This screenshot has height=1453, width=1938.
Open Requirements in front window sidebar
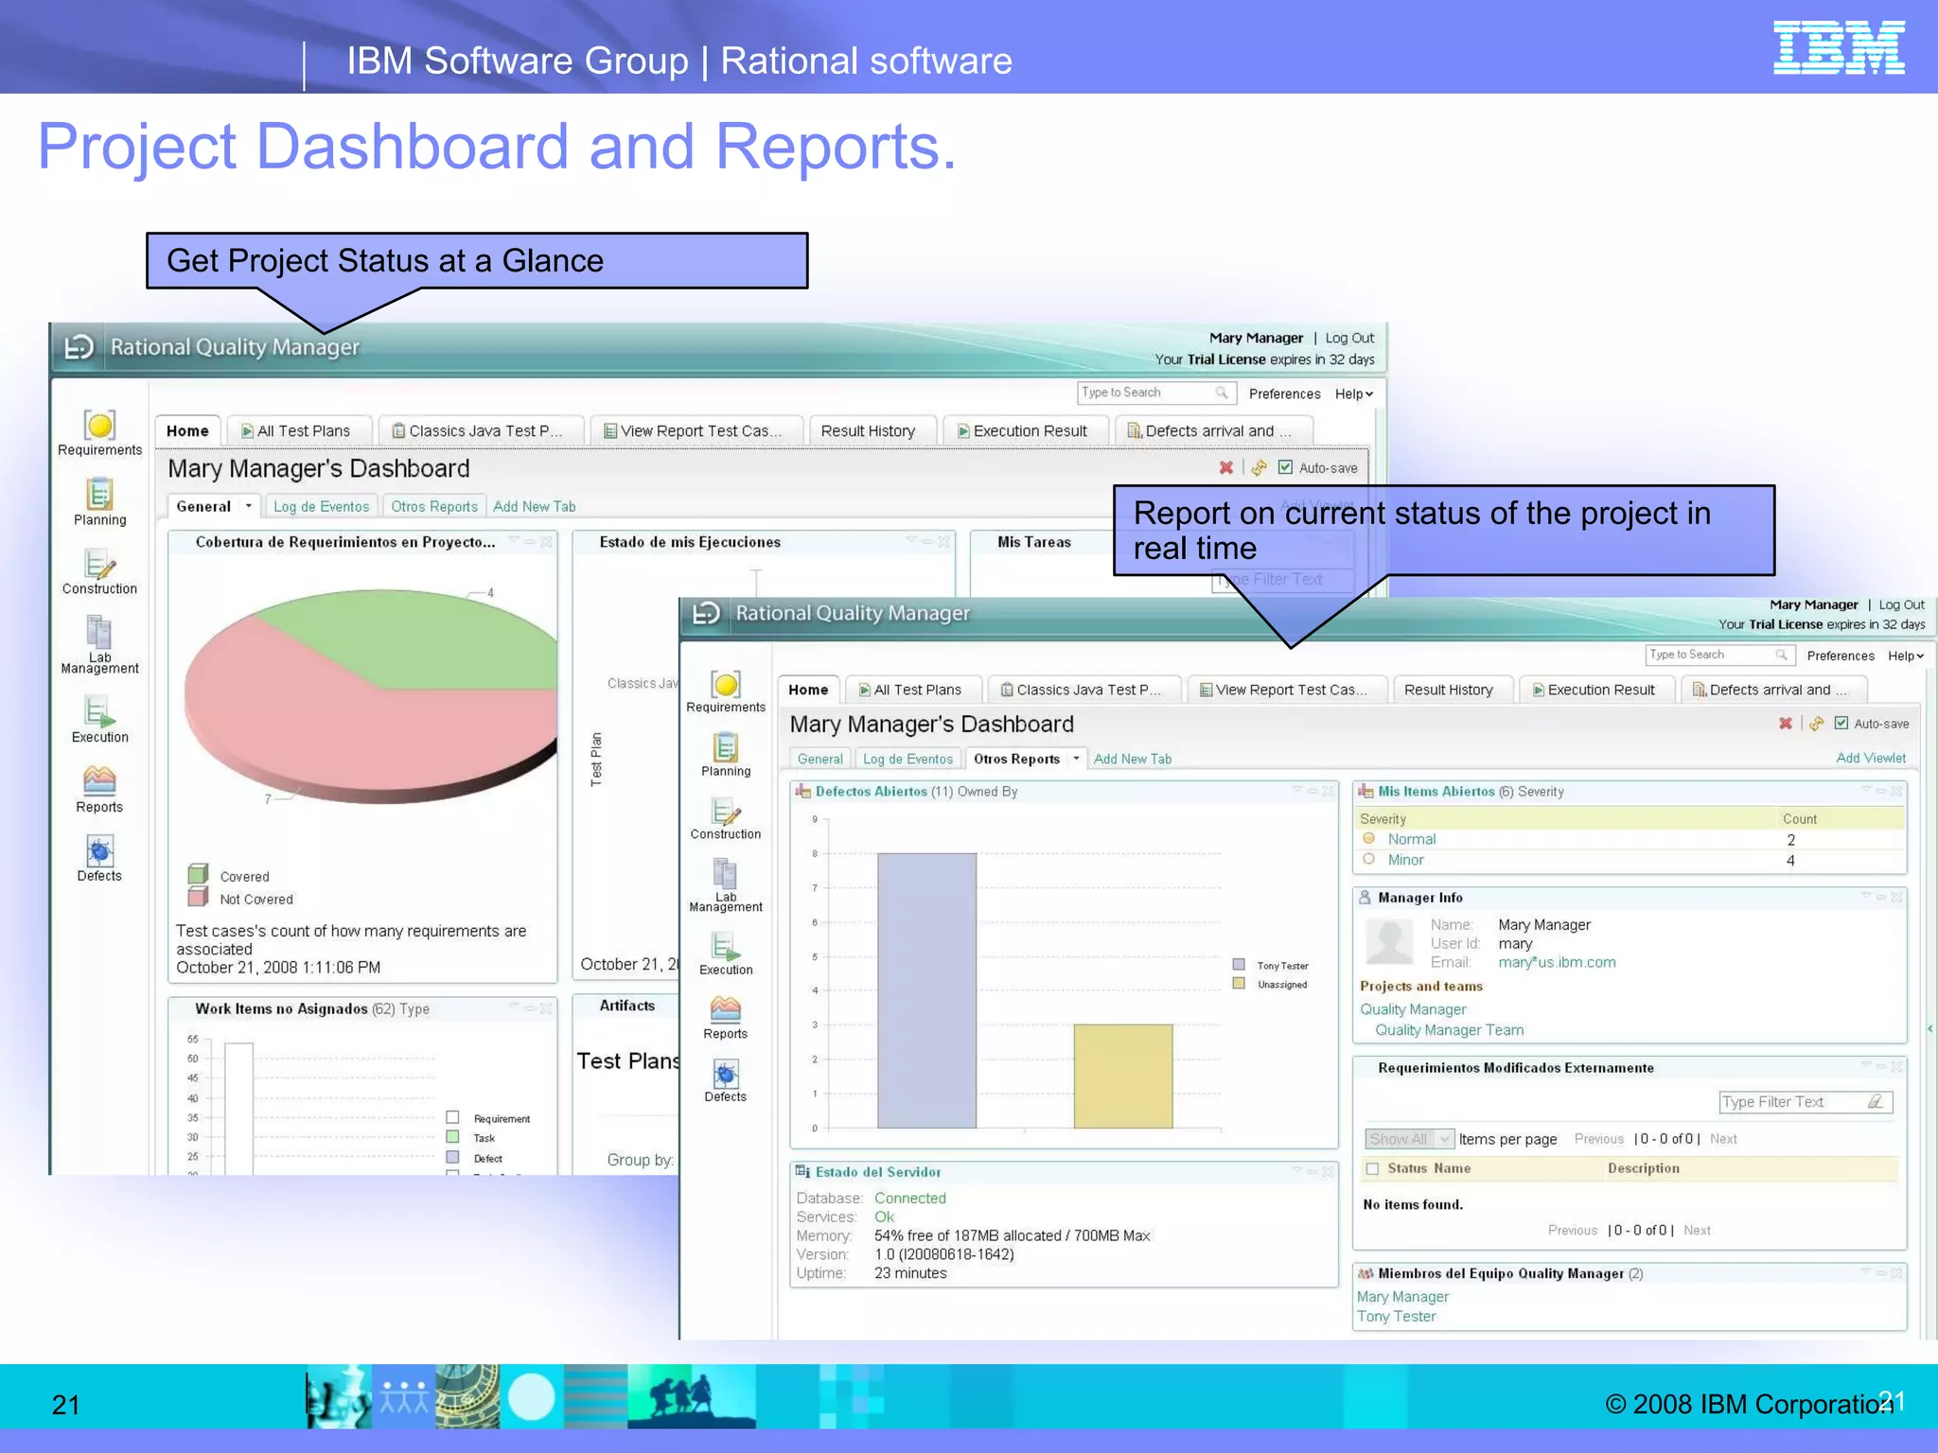[x=726, y=691]
